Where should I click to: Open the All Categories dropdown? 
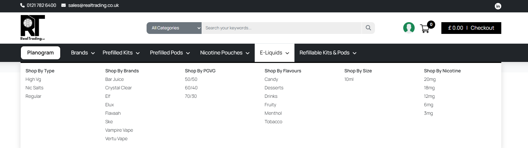[174, 28]
